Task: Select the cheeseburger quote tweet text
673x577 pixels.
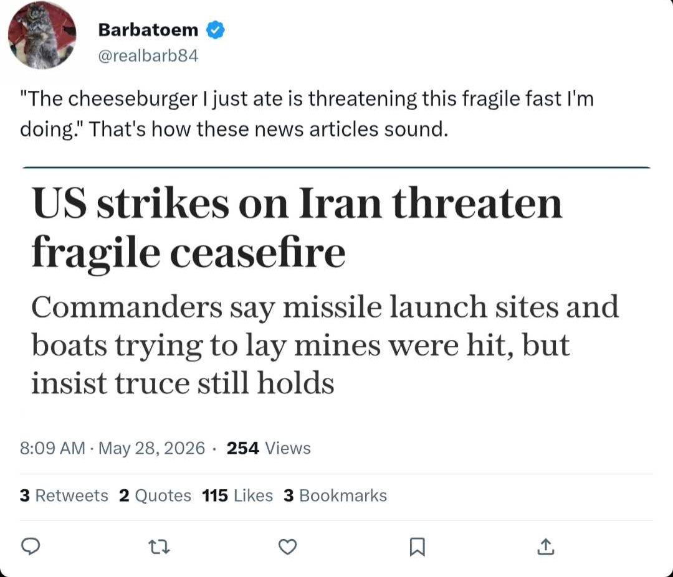Action: [307, 114]
